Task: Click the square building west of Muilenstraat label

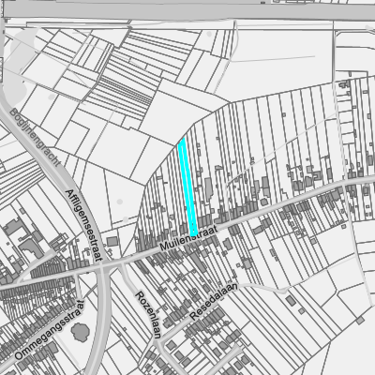Action: 112,241
